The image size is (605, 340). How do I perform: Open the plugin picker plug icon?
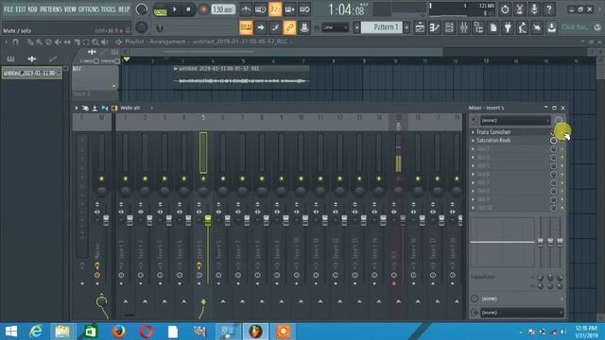point(508,27)
